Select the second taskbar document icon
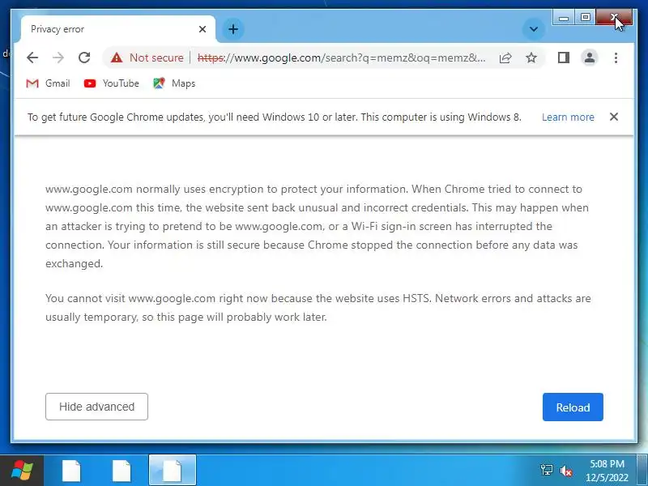Image resolution: width=648 pixels, height=486 pixels. (122, 471)
